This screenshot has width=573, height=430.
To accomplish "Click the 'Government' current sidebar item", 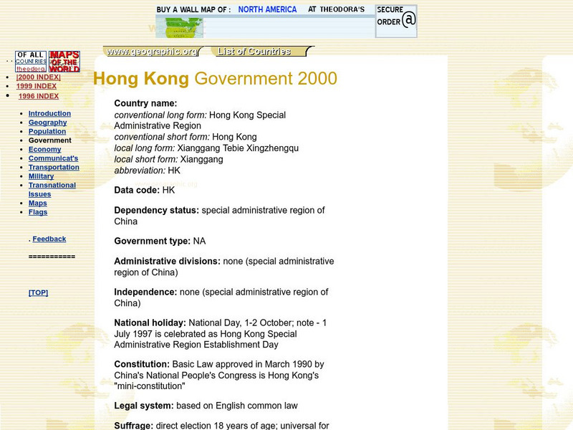I will pyautogui.click(x=49, y=140).
